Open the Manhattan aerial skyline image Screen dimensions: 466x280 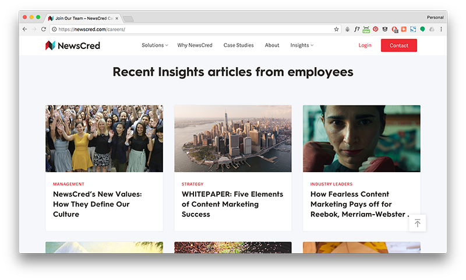tap(232, 138)
